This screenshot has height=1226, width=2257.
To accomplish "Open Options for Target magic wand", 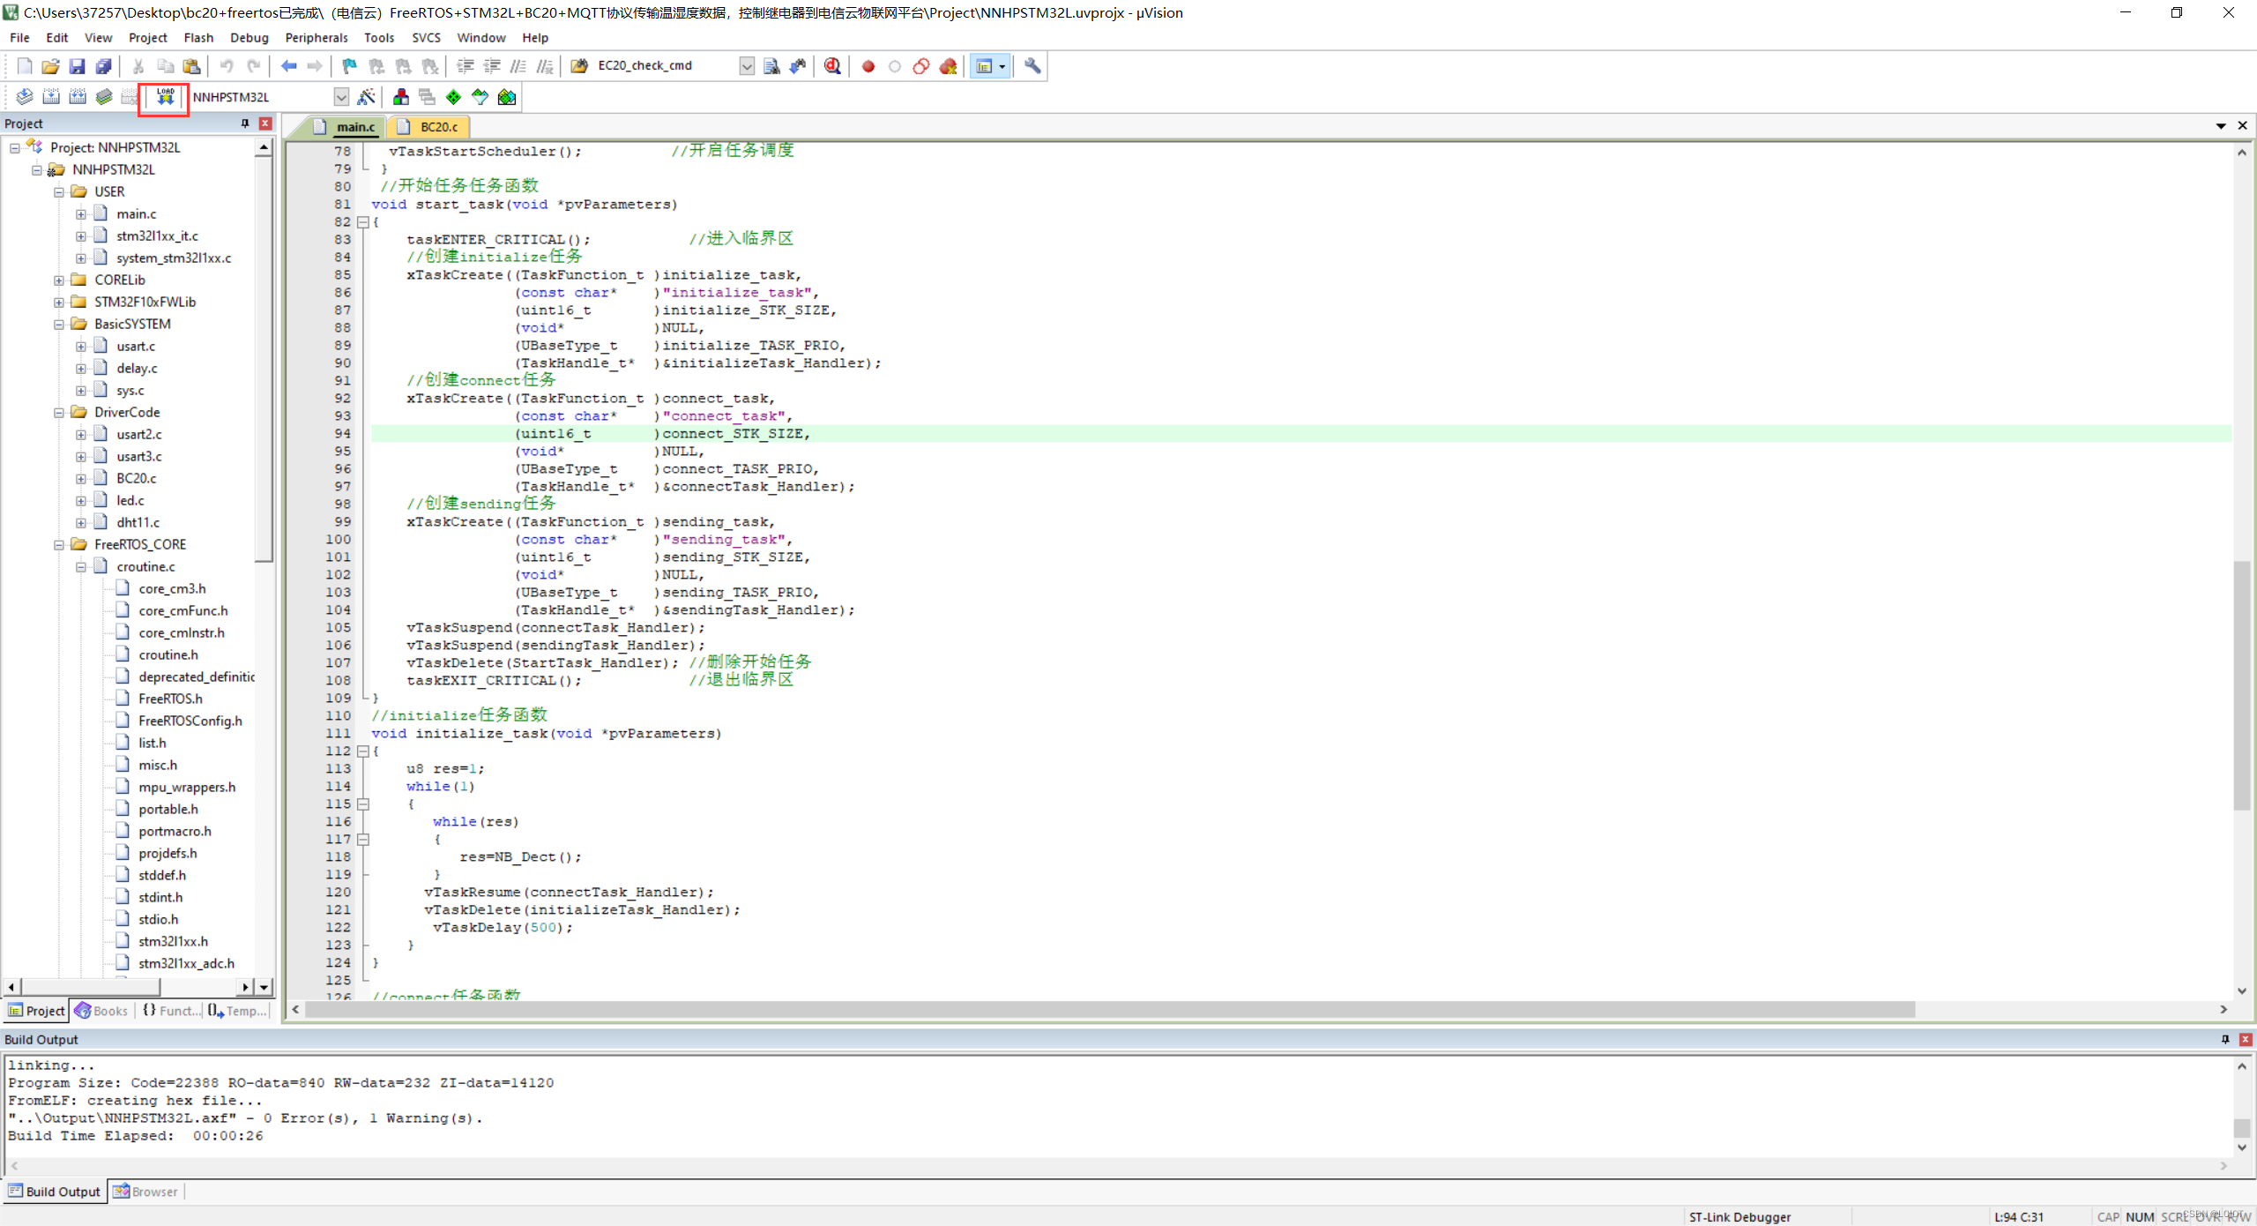I will [x=366, y=97].
